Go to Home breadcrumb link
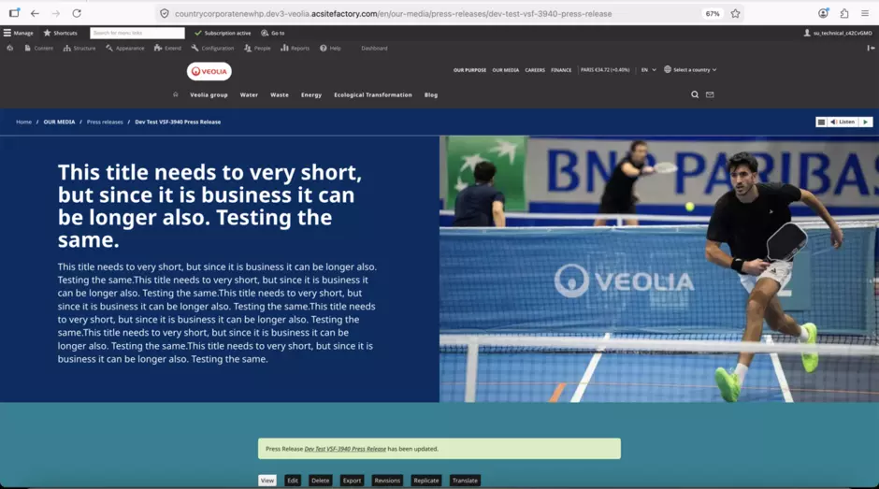The image size is (879, 489). tap(23, 122)
